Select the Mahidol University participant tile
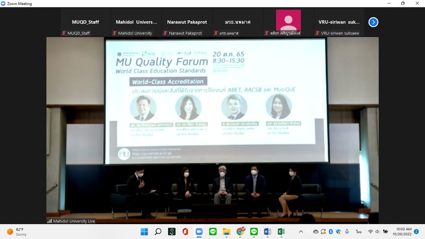This screenshot has width=425, height=239. point(136,22)
